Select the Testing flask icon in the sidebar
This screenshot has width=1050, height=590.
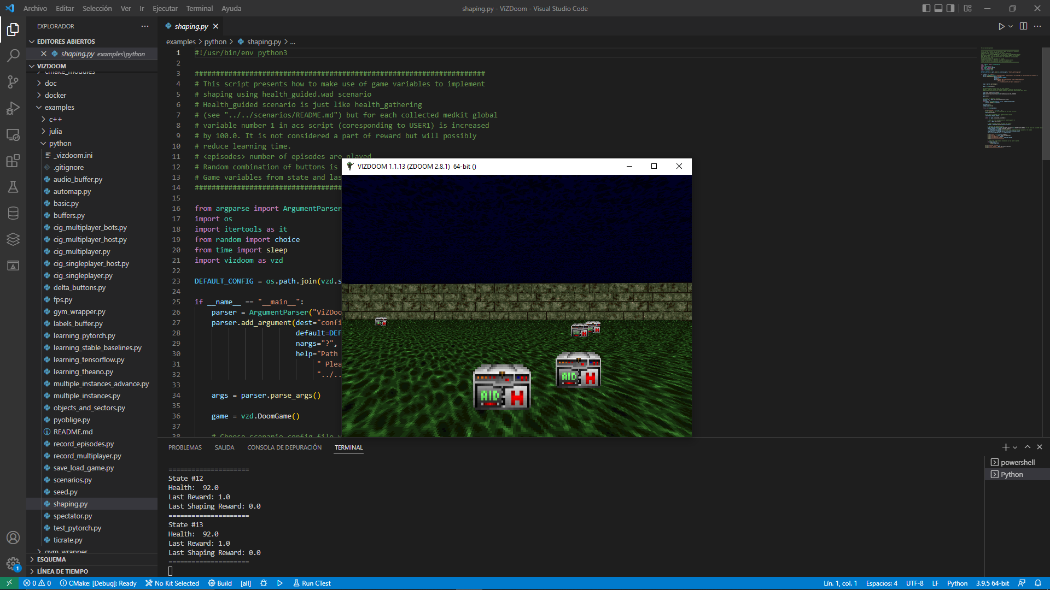[13, 187]
